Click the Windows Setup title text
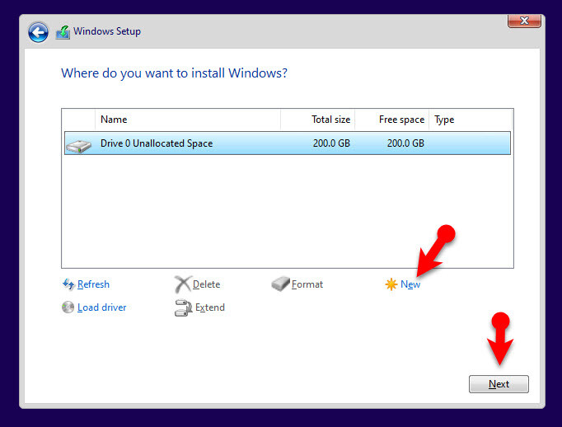562x427 pixels. pos(107,31)
